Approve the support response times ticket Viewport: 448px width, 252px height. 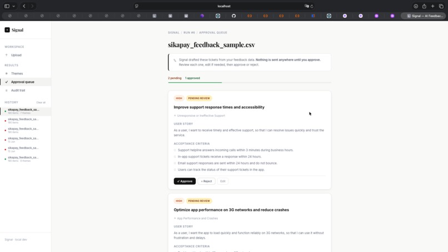tap(185, 181)
